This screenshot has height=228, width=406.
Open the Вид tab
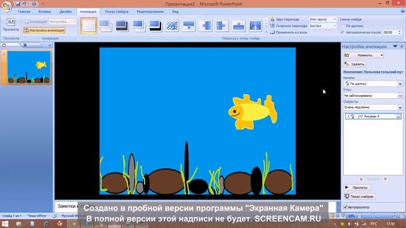[x=175, y=11]
